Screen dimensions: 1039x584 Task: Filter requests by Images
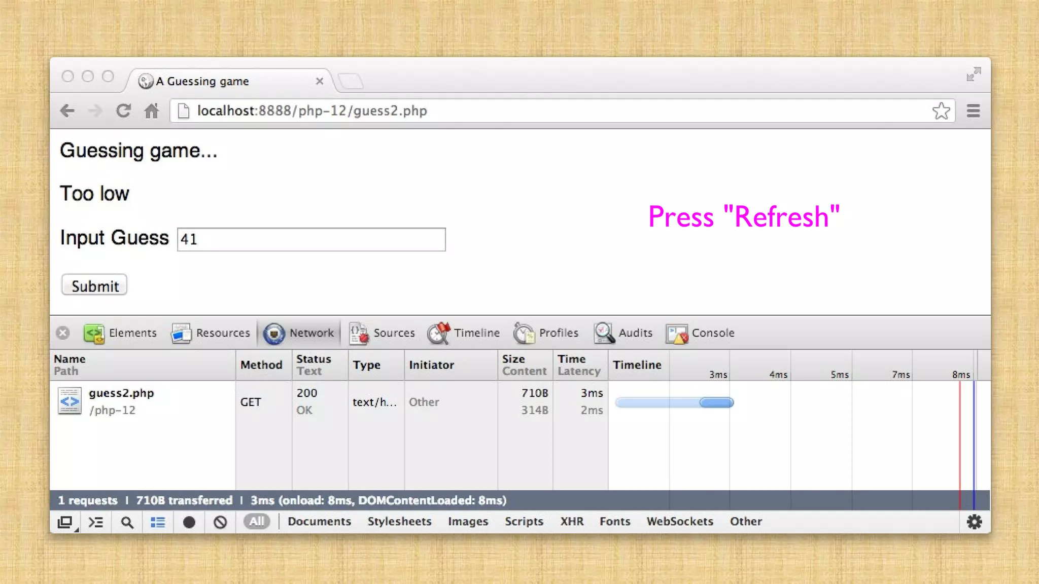468,521
